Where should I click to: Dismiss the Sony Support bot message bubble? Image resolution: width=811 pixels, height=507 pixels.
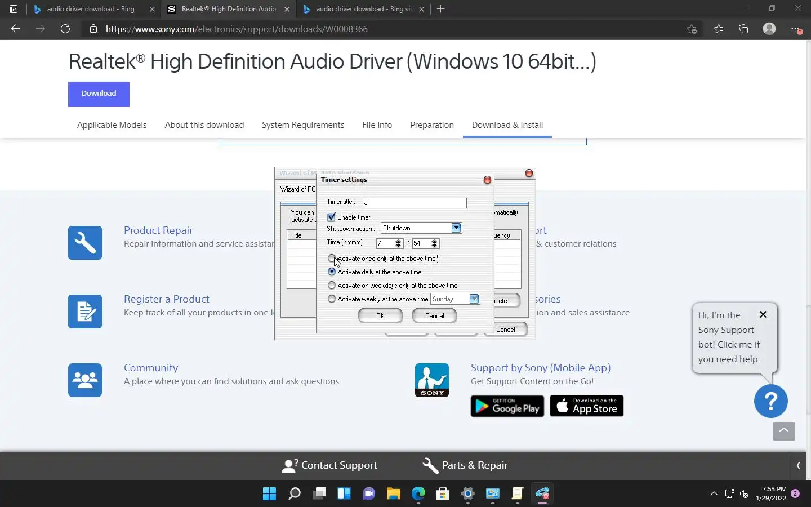(x=763, y=314)
